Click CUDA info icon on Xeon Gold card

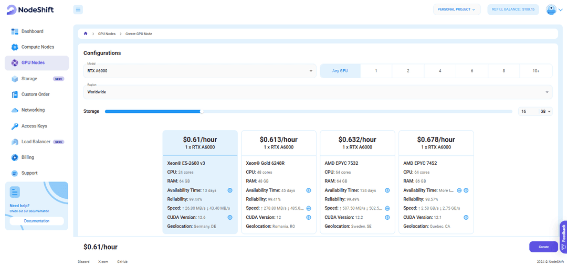[x=309, y=217]
